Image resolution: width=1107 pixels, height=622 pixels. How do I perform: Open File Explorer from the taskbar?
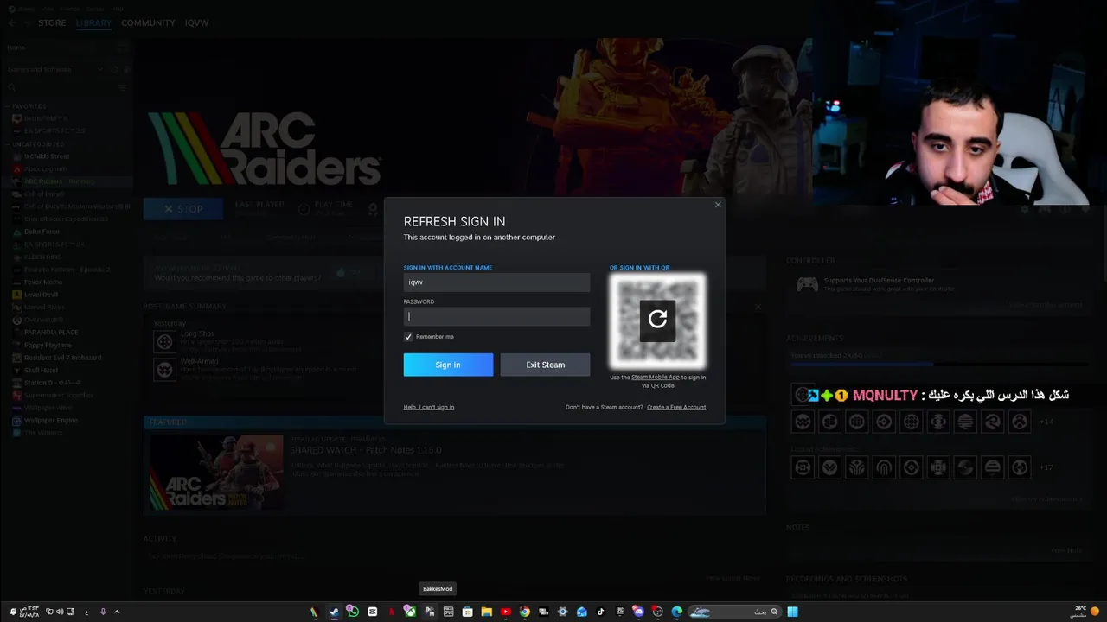[x=487, y=612]
